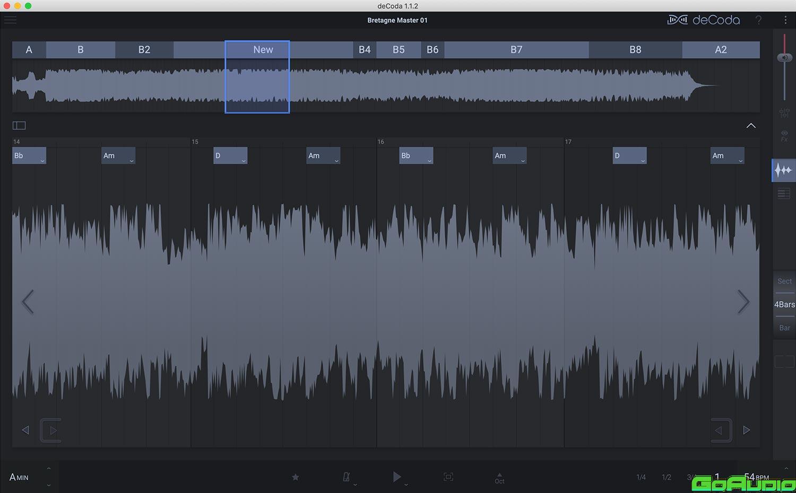Expand bottom bar with chevron above BPM
This screenshot has height=493, width=796.
786,469
